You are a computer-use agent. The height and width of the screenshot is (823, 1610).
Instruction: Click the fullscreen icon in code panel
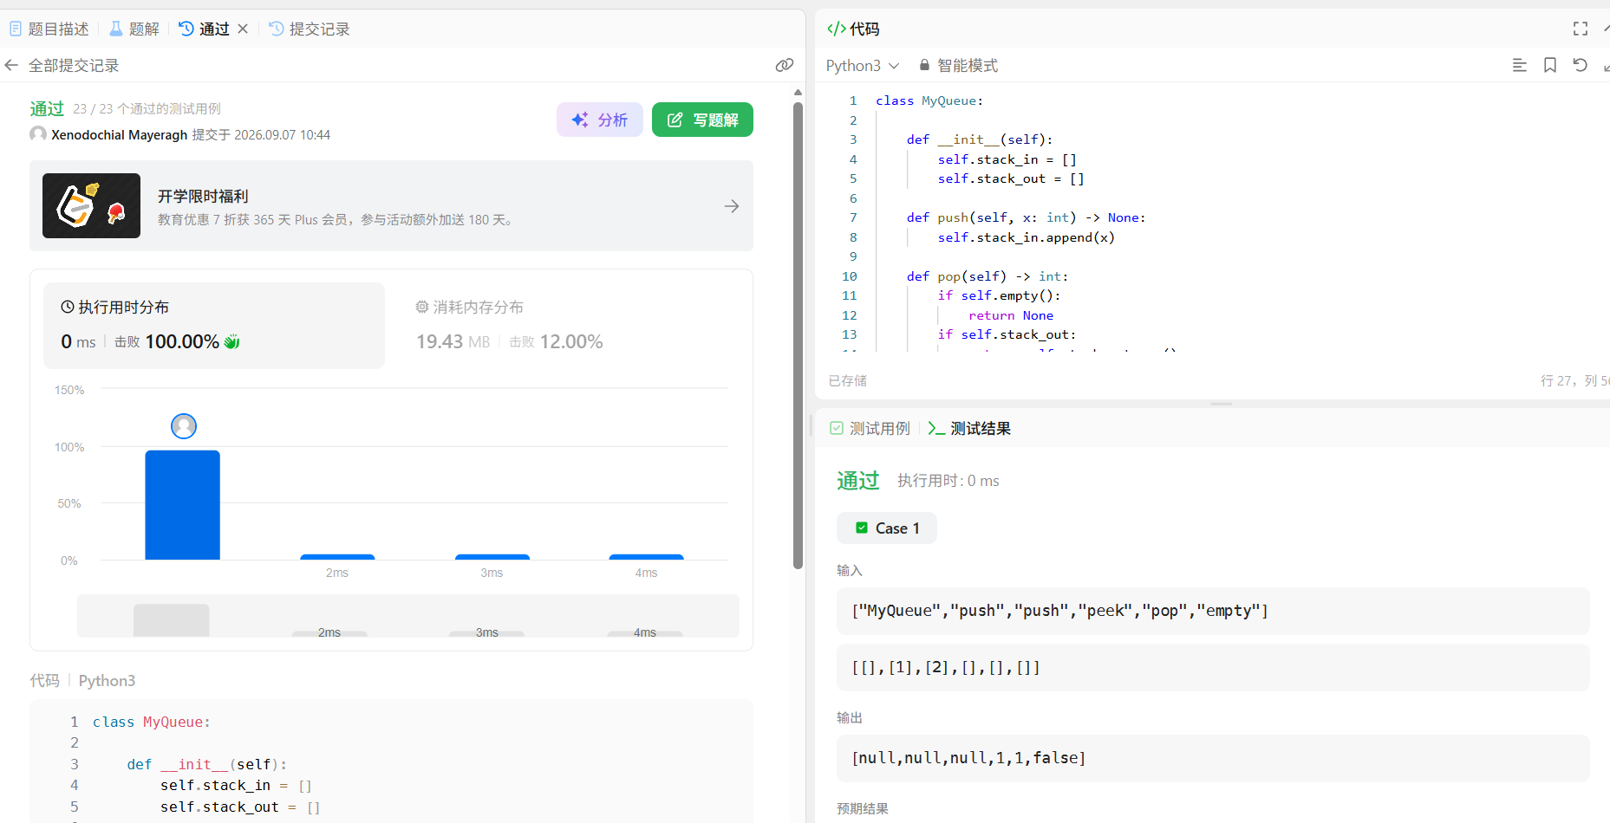coord(1581,29)
